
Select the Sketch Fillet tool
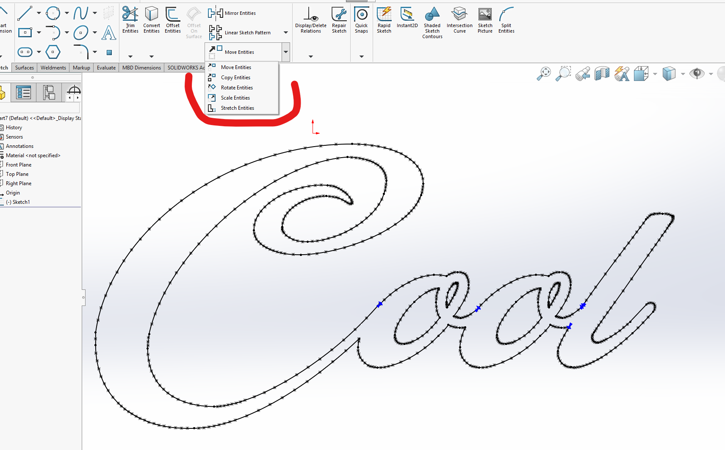pos(81,52)
